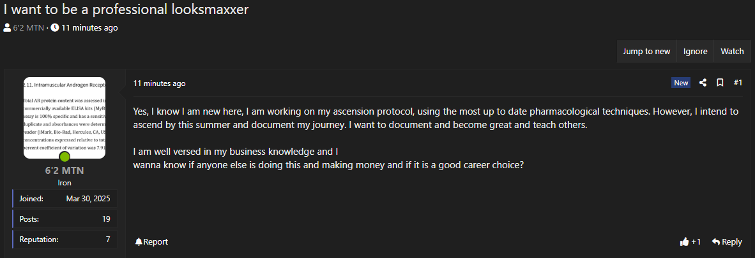755x258 pixels.
Task: Bookmark this post with the bookmark icon
Action: tap(720, 83)
